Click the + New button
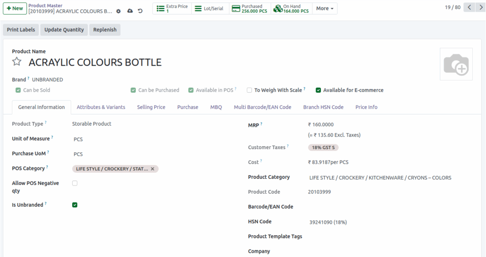The width and height of the screenshot is (486, 257). click(15, 9)
